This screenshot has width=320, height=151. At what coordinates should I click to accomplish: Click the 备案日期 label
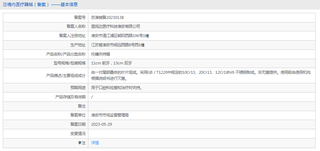point(78,124)
